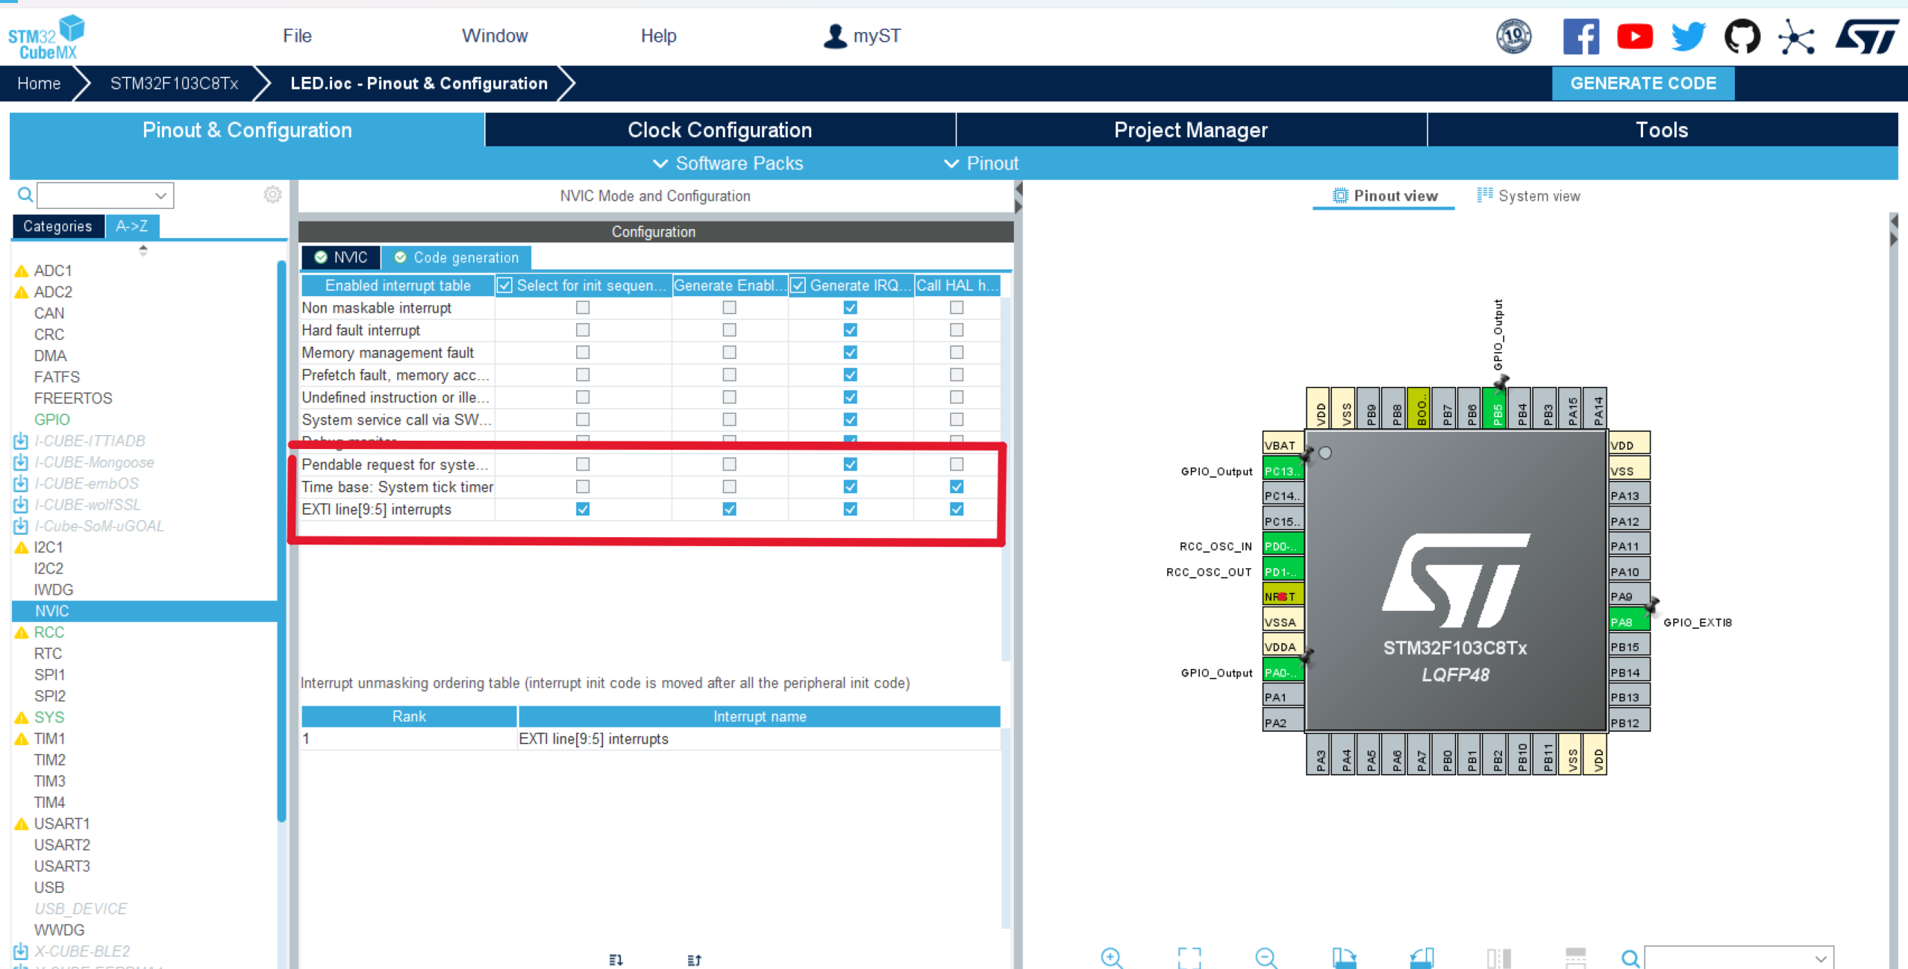The height and width of the screenshot is (969, 1908).
Task: Zoom out of the pinout view
Action: point(1266,957)
